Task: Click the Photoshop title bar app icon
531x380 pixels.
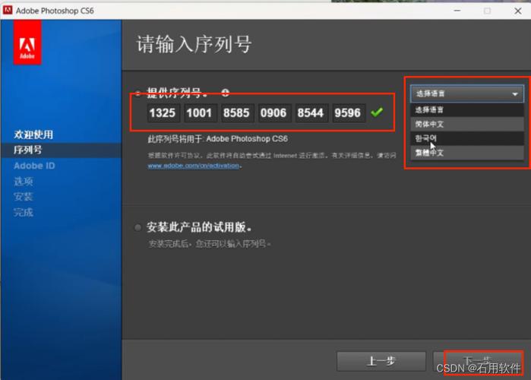Action: click(8, 10)
